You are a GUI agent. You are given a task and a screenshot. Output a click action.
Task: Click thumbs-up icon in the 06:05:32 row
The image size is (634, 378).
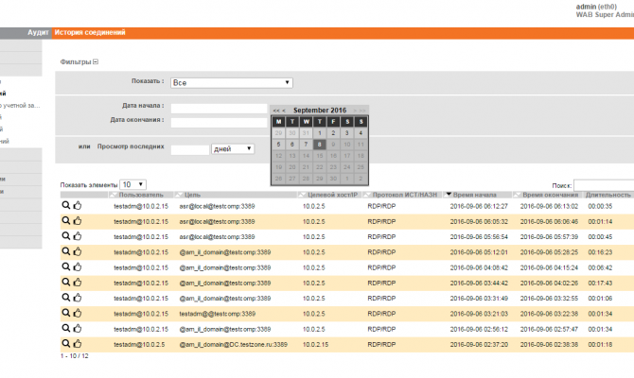(78, 221)
